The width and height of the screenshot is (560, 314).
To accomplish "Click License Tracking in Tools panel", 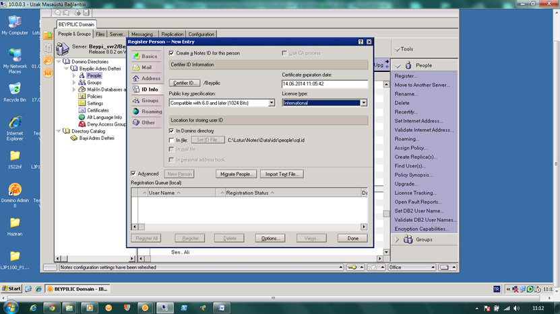I will [x=415, y=193].
